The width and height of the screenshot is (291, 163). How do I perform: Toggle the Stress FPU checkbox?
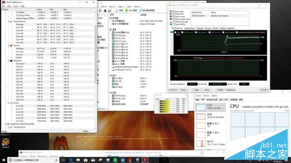click(x=174, y=14)
